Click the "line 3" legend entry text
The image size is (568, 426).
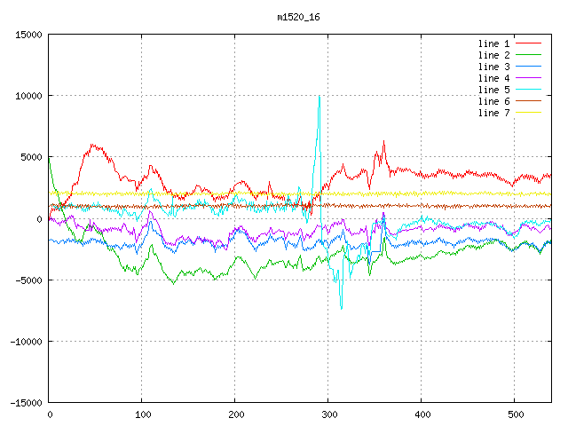click(x=494, y=67)
